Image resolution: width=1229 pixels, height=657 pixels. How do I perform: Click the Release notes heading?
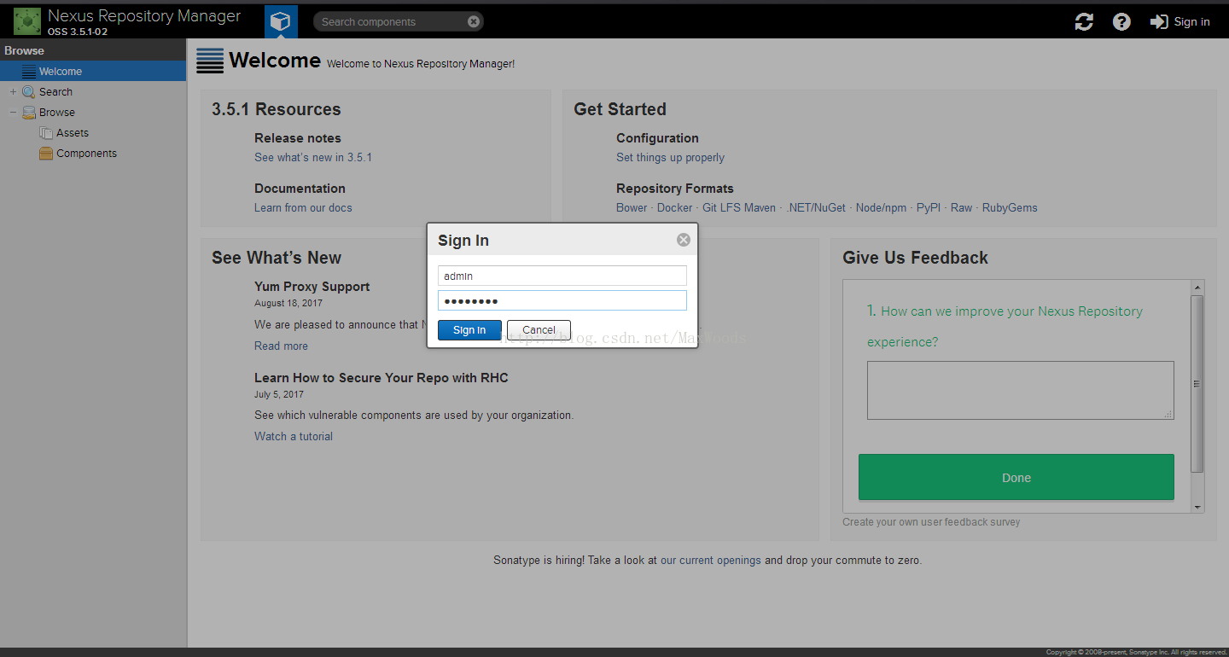[298, 138]
